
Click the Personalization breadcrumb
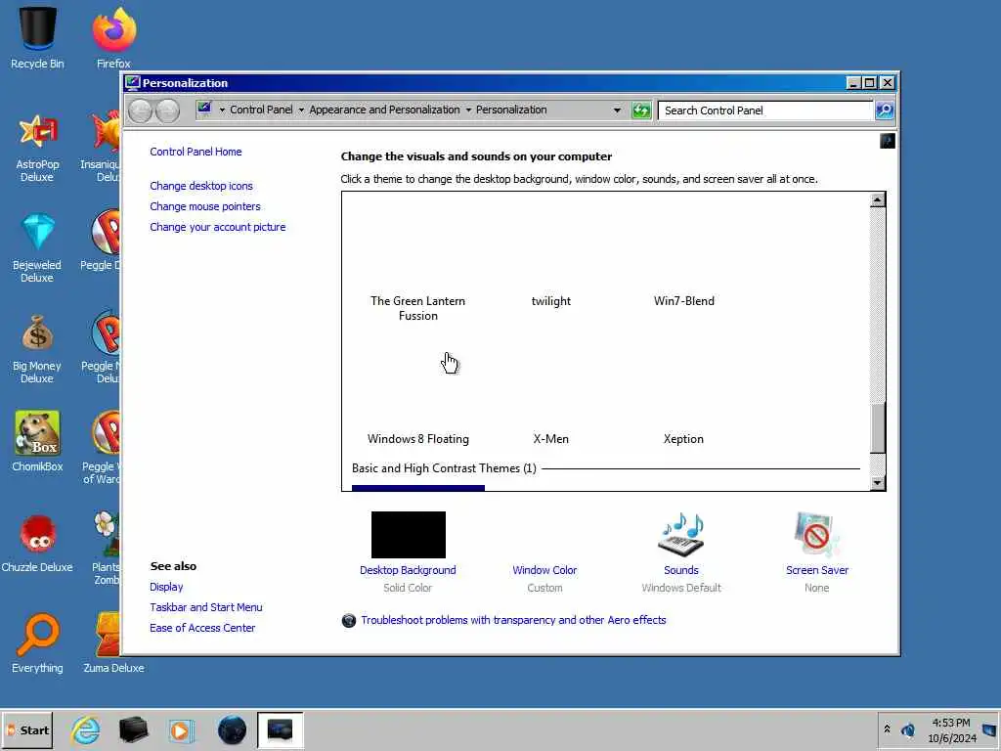pyautogui.click(x=511, y=110)
